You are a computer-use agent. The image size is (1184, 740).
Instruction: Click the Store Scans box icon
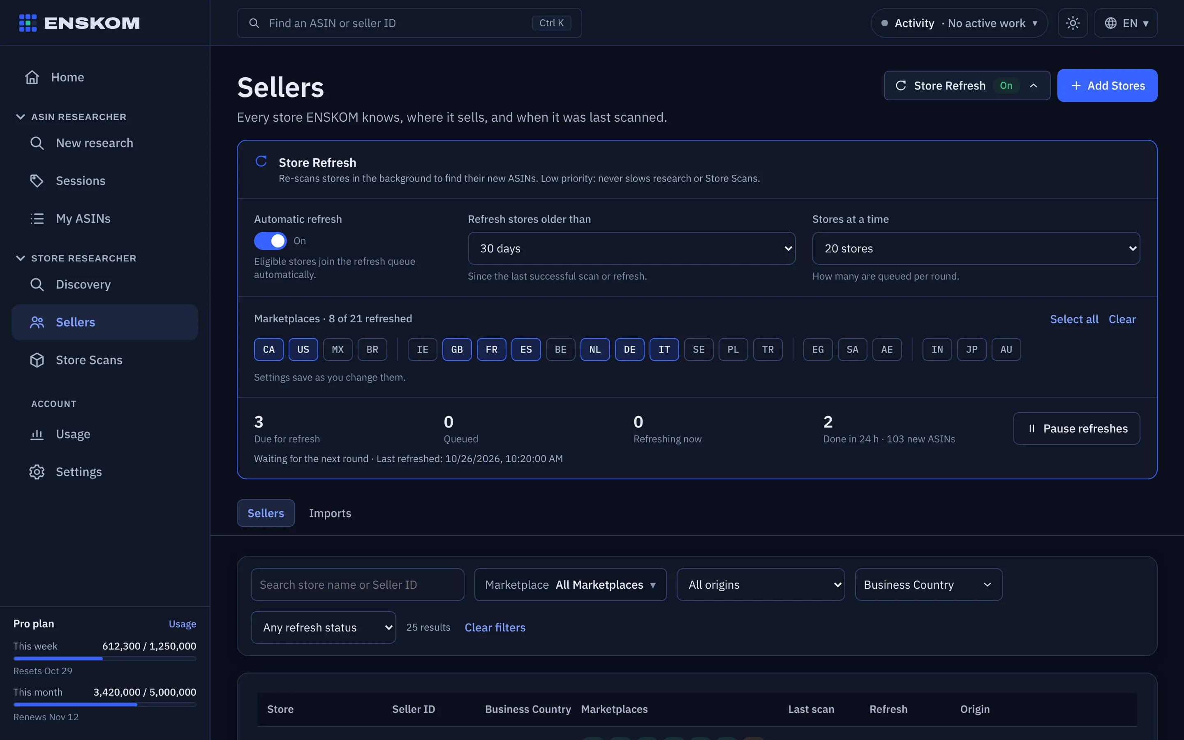[x=37, y=360]
